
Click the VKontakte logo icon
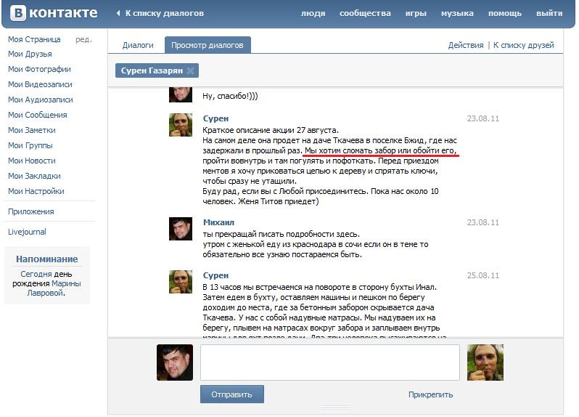(x=17, y=13)
